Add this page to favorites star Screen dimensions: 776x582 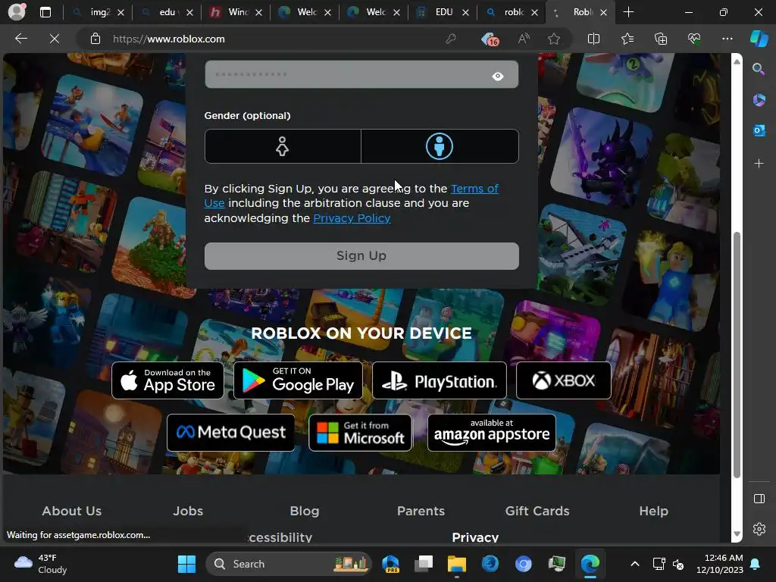tap(554, 39)
